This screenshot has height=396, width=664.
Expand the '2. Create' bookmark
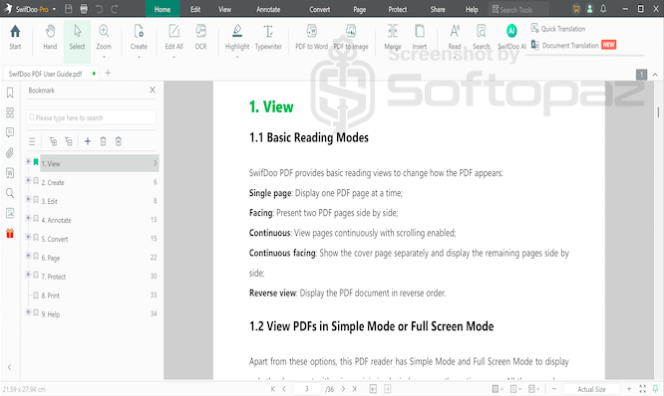point(28,180)
